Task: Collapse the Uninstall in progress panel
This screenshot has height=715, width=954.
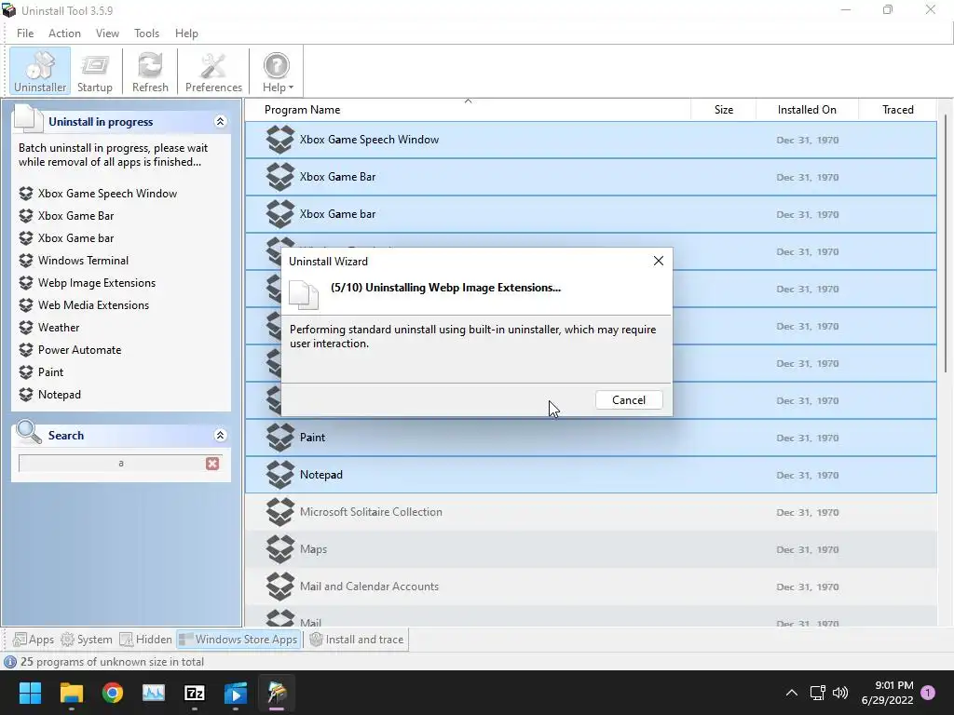Action: click(x=220, y=122)
